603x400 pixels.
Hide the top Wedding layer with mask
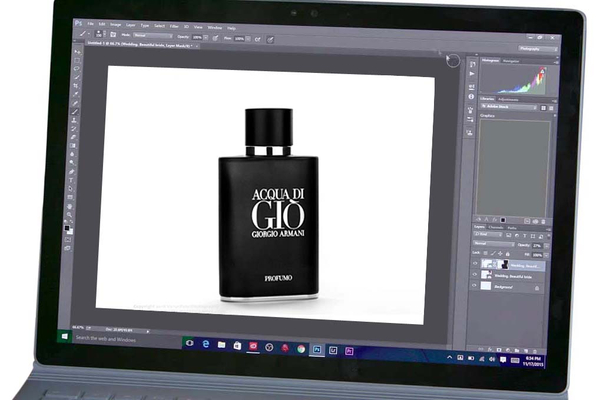[x=475, y=264]
